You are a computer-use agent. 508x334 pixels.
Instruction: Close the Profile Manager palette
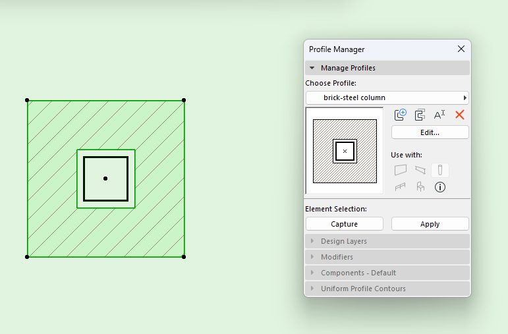click(x=461, y=49)
